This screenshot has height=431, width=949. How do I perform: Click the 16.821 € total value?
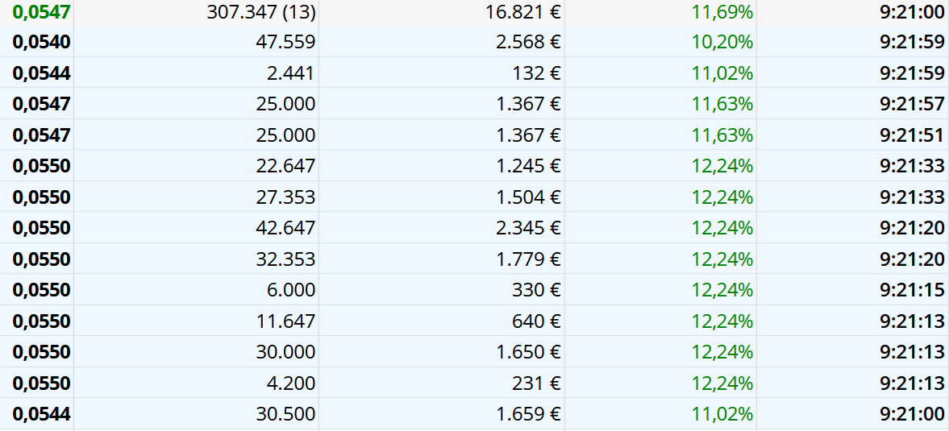529,12
